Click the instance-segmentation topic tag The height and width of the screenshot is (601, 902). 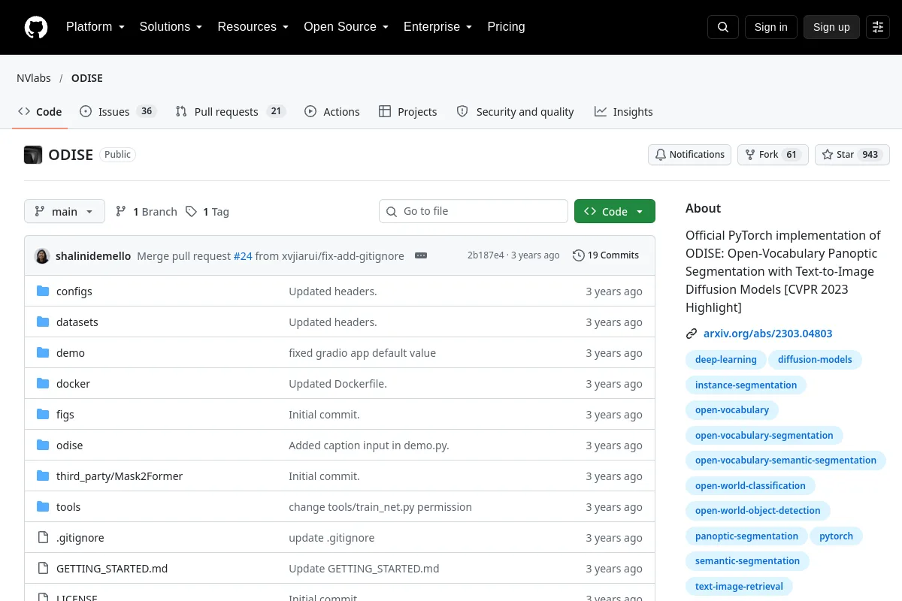coord(746,385)
